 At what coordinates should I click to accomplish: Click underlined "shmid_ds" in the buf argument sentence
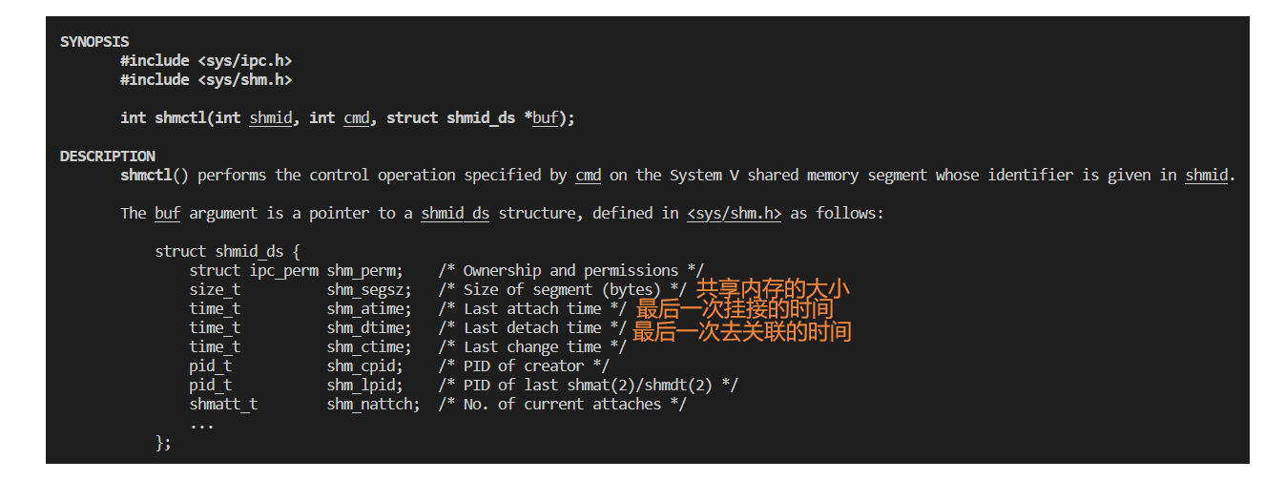[x=455, y=214]
